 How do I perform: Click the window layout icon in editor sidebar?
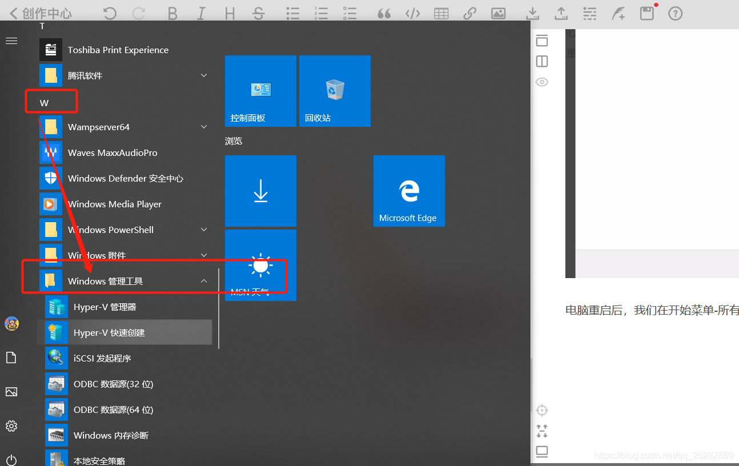[542, 41]
